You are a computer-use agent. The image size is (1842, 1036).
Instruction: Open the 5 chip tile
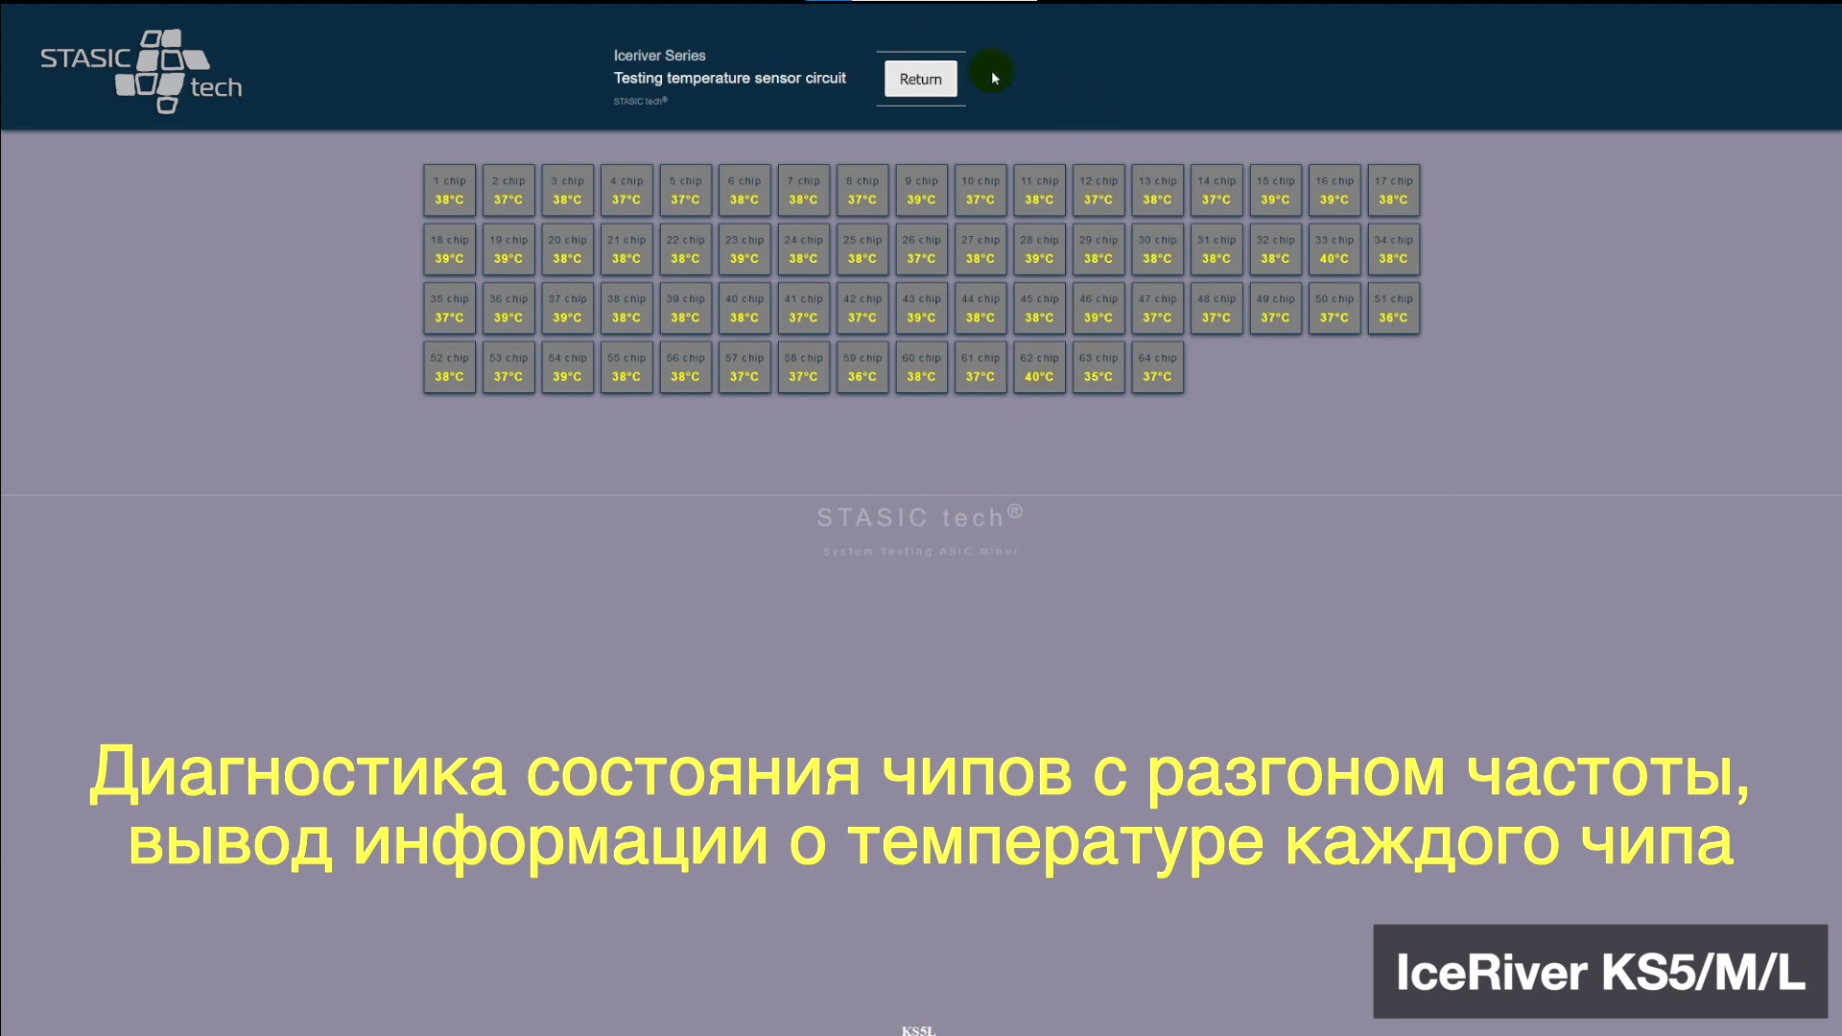[x=685, y=190]
